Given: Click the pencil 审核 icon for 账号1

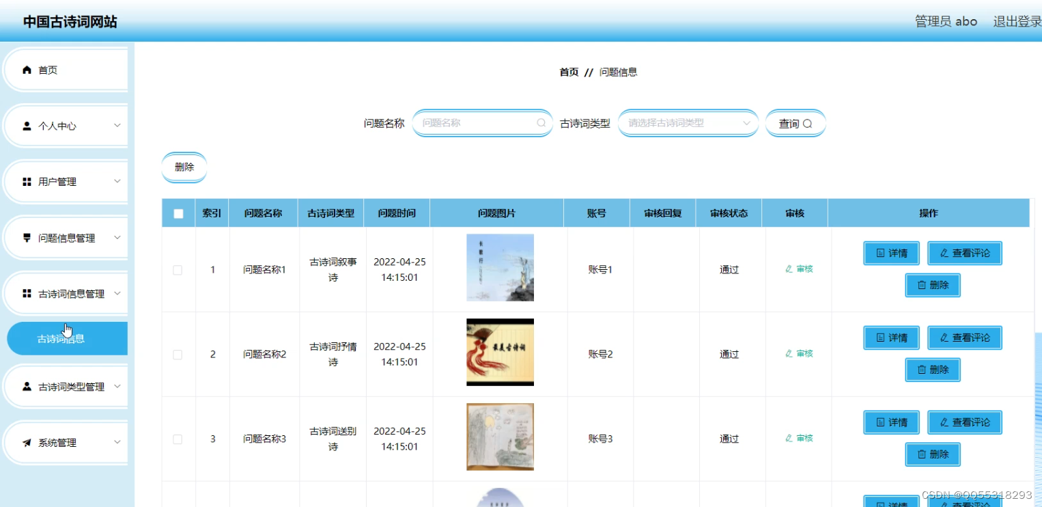Looking at the screenshot, I should click(789, 269).
